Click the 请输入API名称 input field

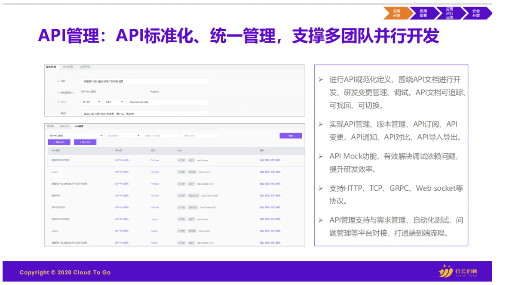click(162, 135)
